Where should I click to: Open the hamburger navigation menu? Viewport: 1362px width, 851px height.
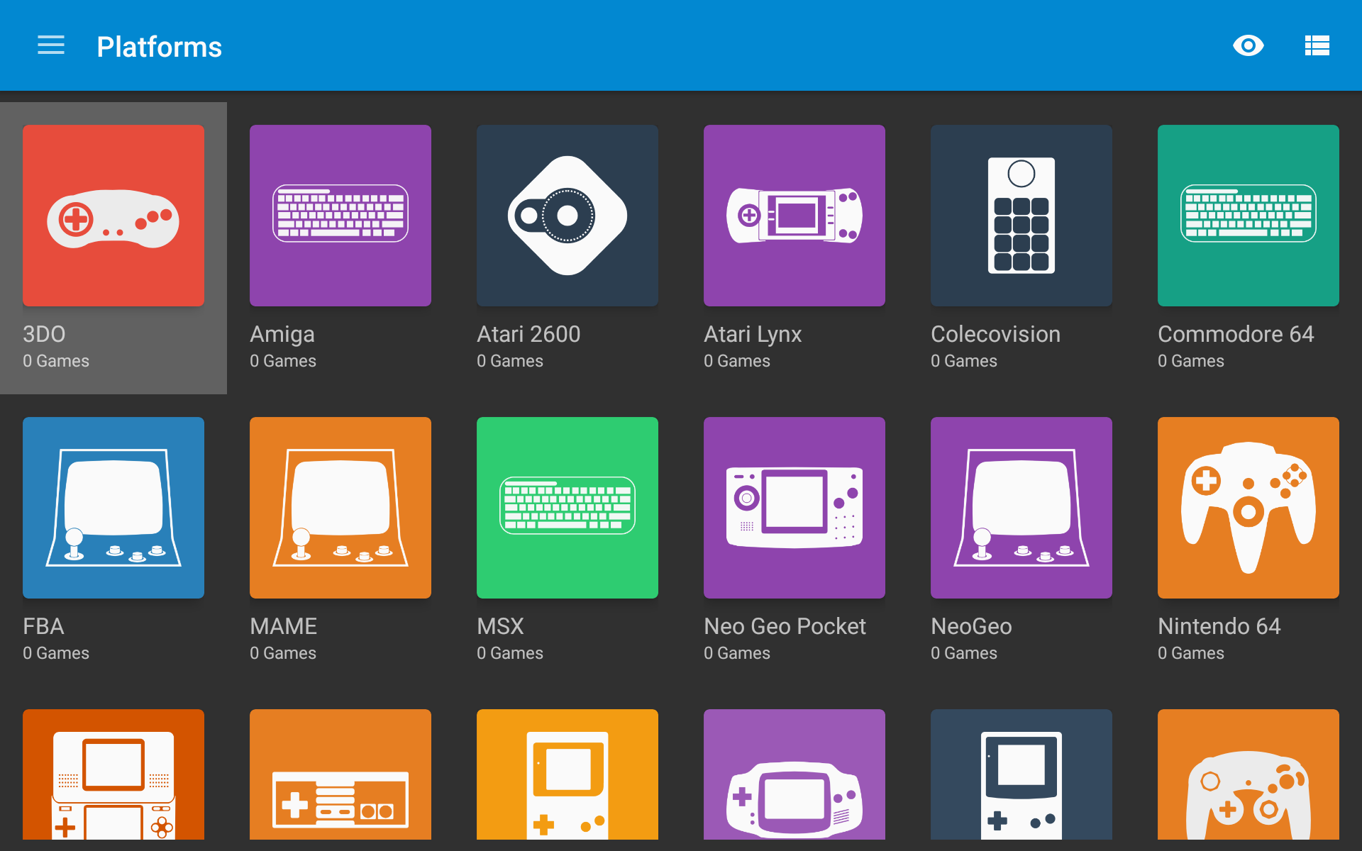click(51, 46)
